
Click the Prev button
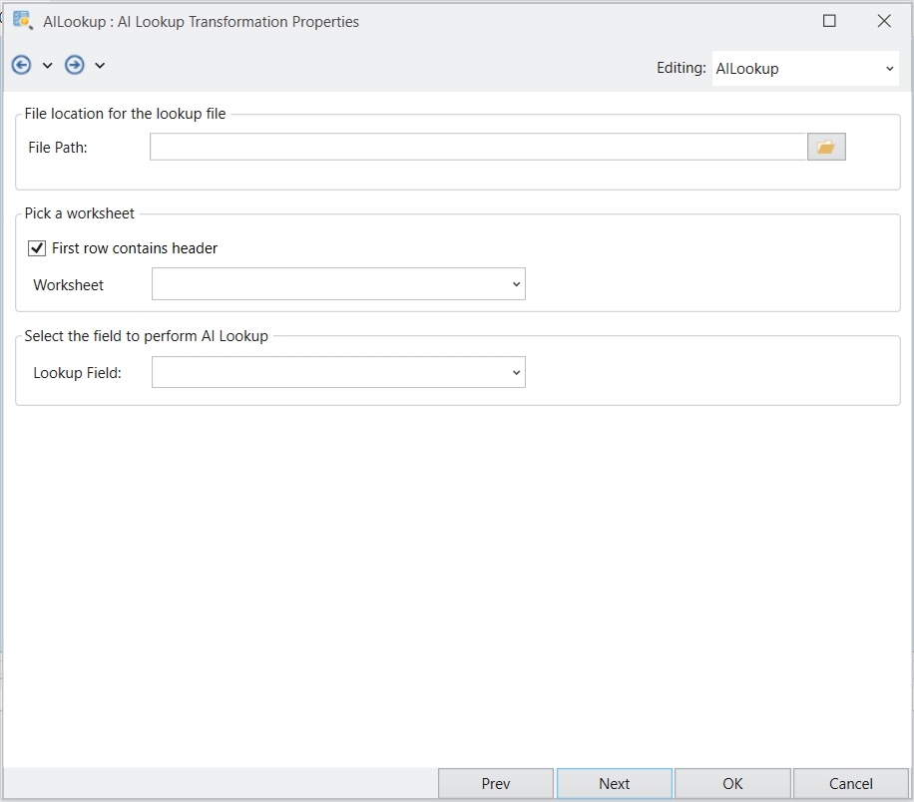tap(495, 783)
